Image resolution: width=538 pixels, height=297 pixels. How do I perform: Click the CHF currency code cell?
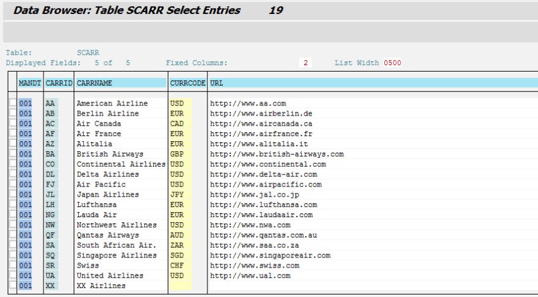(181, 266)
